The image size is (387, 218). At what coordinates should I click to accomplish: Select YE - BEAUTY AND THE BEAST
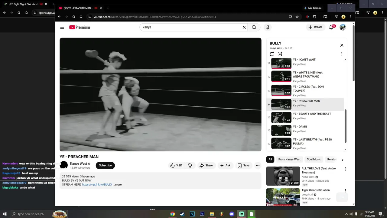(x=306, y=117)
